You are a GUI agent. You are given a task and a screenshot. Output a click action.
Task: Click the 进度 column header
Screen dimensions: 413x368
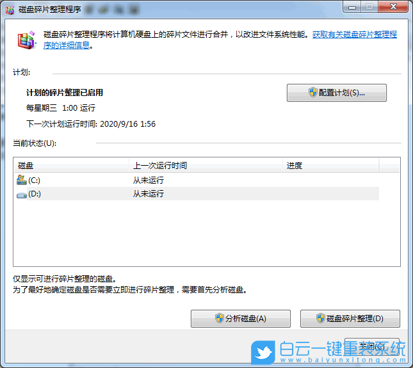click(331, 166)
